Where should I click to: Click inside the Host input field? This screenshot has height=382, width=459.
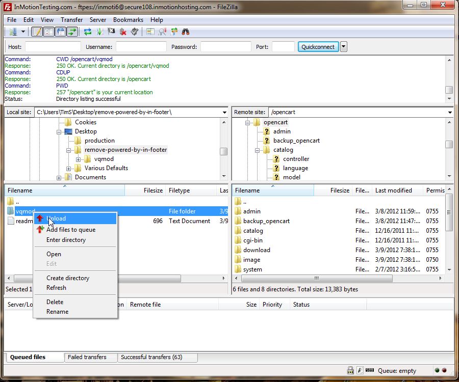click(x=53, y=47)
